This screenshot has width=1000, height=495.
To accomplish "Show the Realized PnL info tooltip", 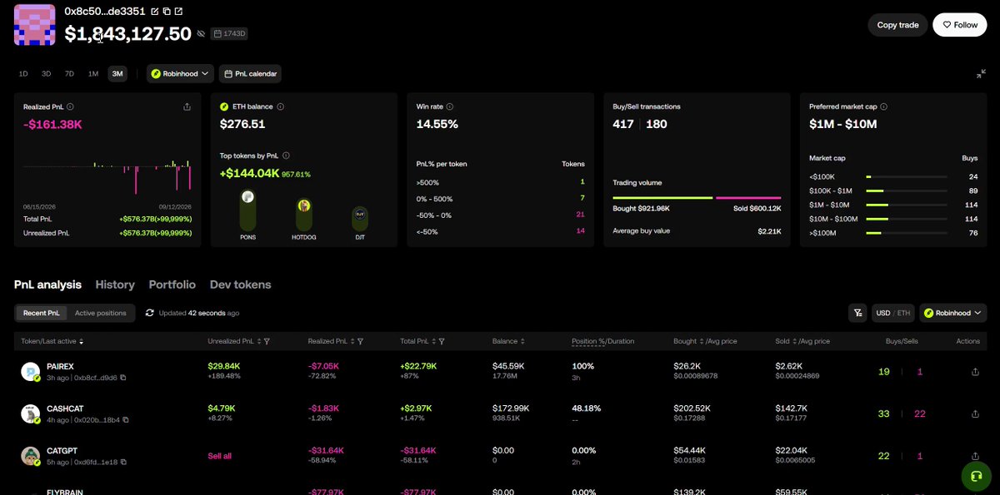I will point(70,106).
